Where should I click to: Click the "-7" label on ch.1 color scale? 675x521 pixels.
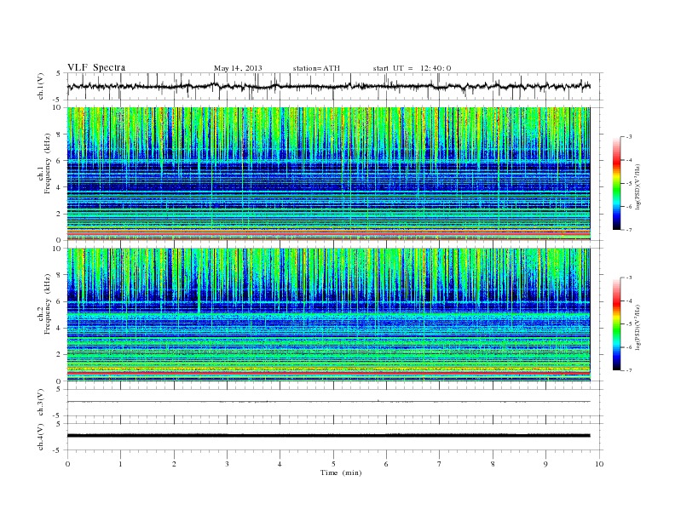pyautogui.click(x=629, y=230)
